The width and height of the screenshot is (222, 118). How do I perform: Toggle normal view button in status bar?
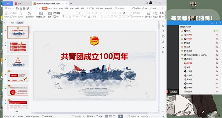coord(107,116)
